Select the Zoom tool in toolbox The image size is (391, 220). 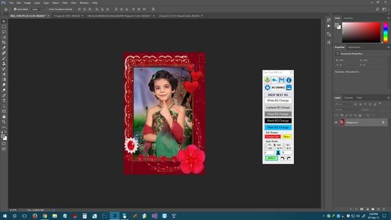[4, 122]
